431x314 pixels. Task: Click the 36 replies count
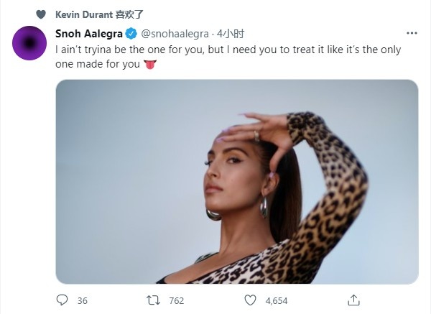[82, 300]
